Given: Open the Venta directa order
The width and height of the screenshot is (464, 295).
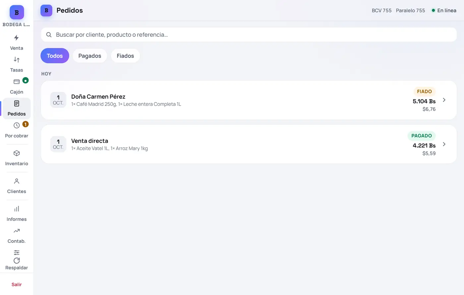Looking at the screenshot, I should tap(249, 144).
